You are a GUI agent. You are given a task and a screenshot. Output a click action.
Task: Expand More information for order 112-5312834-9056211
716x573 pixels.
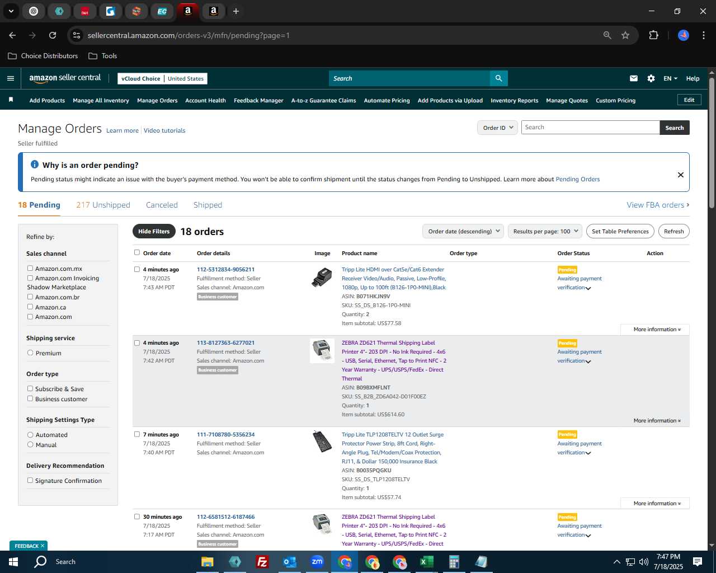coord(655,330)
